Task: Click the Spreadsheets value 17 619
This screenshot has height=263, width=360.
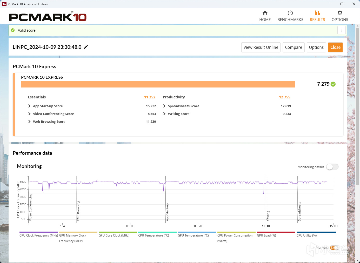Action: click(x=286, y=106)
